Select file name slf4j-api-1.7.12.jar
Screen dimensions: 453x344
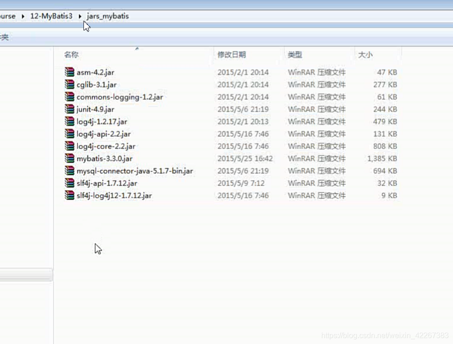point(106,183)
